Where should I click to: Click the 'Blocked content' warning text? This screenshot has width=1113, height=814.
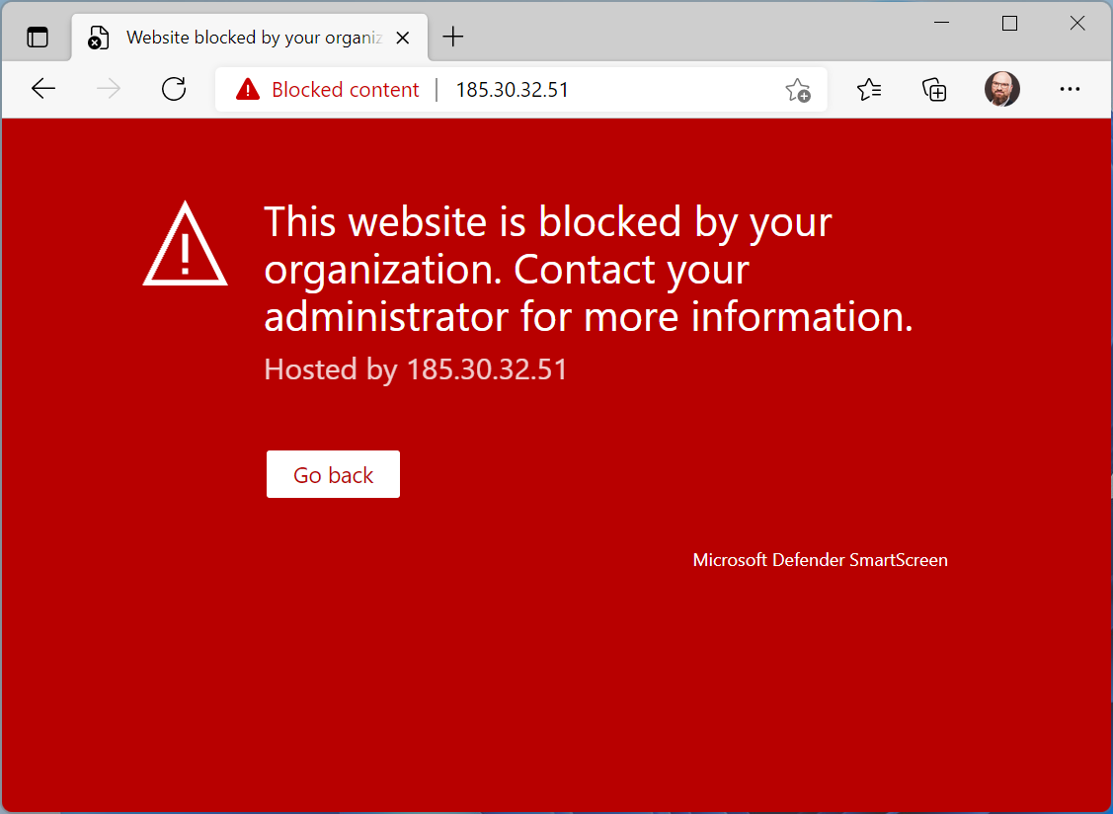[344, 89]
